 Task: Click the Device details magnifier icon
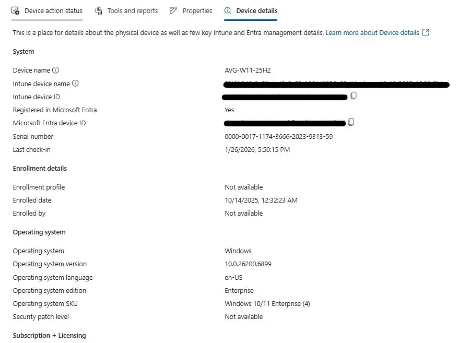pos(228,11)
